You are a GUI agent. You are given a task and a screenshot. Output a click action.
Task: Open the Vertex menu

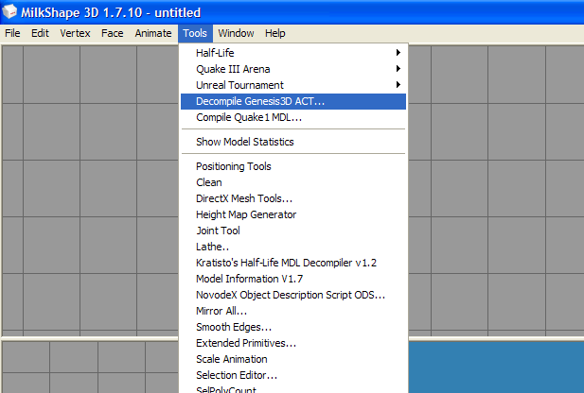click(75, 33)
